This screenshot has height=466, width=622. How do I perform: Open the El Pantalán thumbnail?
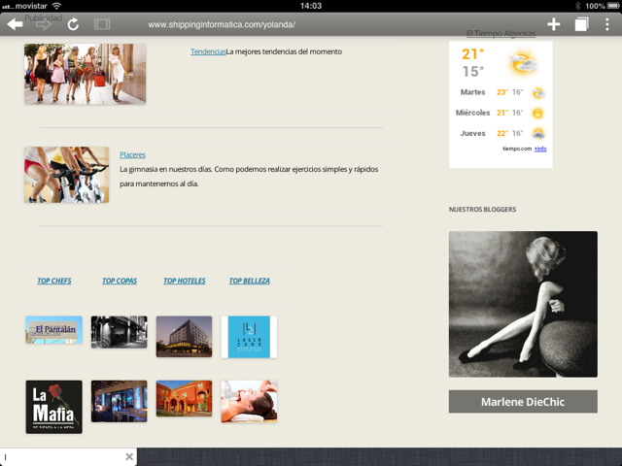coord(53,331)
